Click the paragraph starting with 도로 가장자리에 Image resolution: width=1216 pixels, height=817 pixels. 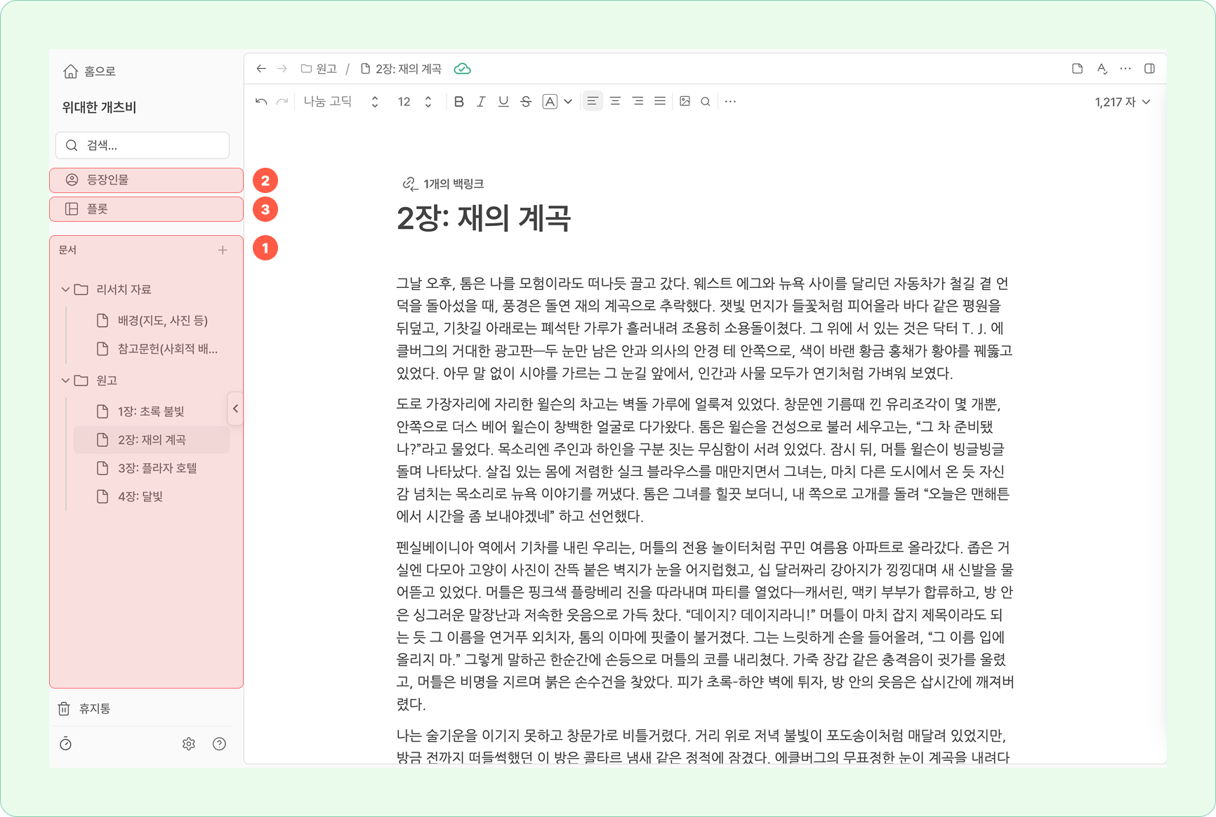704,460
